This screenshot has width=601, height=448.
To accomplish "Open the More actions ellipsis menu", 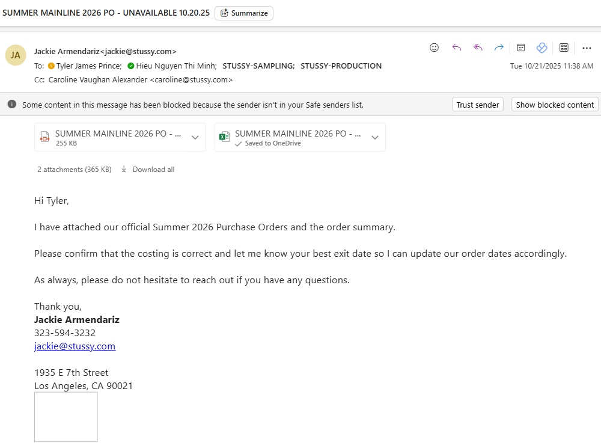I will coord(587,48).
